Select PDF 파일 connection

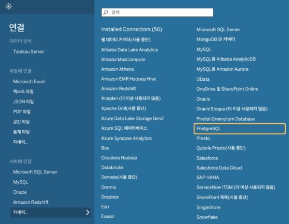point(22,112)
